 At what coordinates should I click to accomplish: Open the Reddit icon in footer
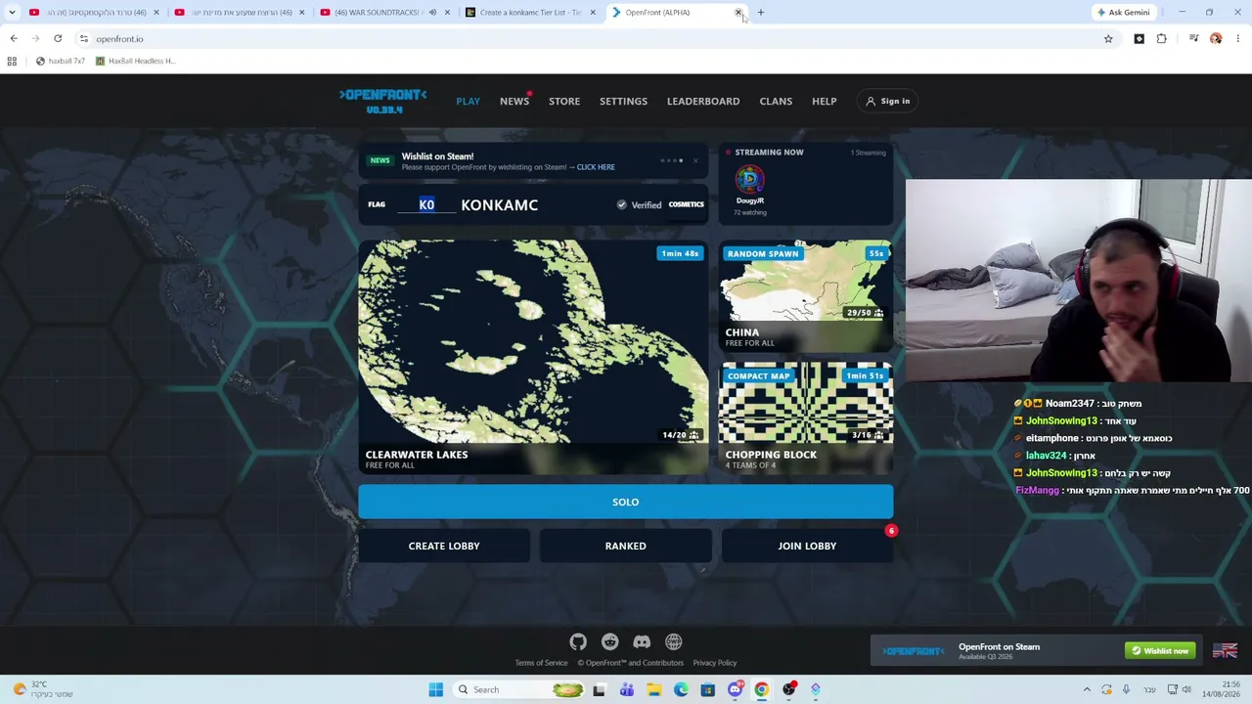click(x=609, y=641)
